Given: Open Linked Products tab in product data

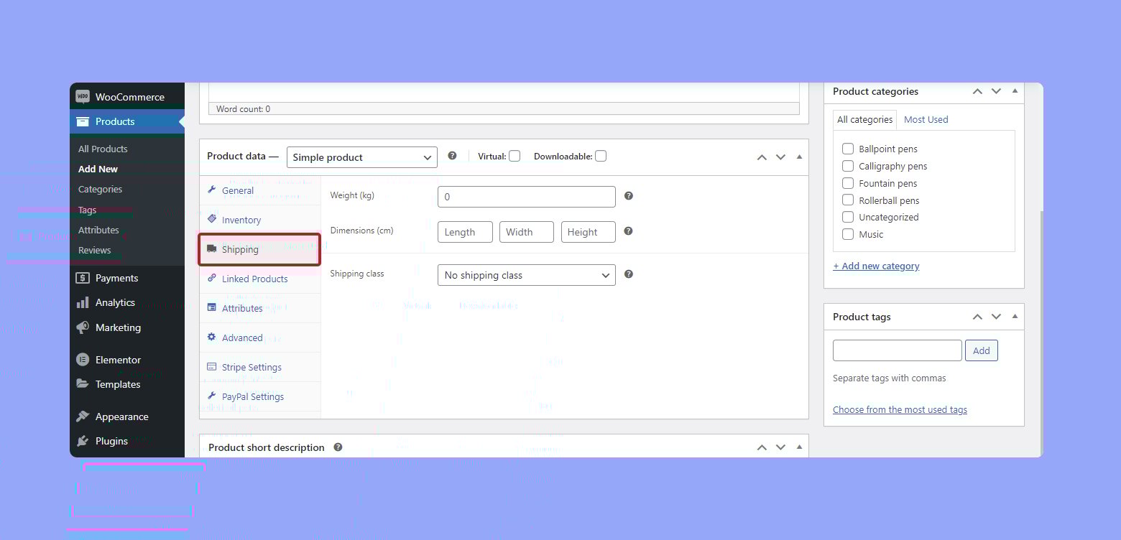Looking at the screenshot, I should pyautogui.click(x=254, y=279).
